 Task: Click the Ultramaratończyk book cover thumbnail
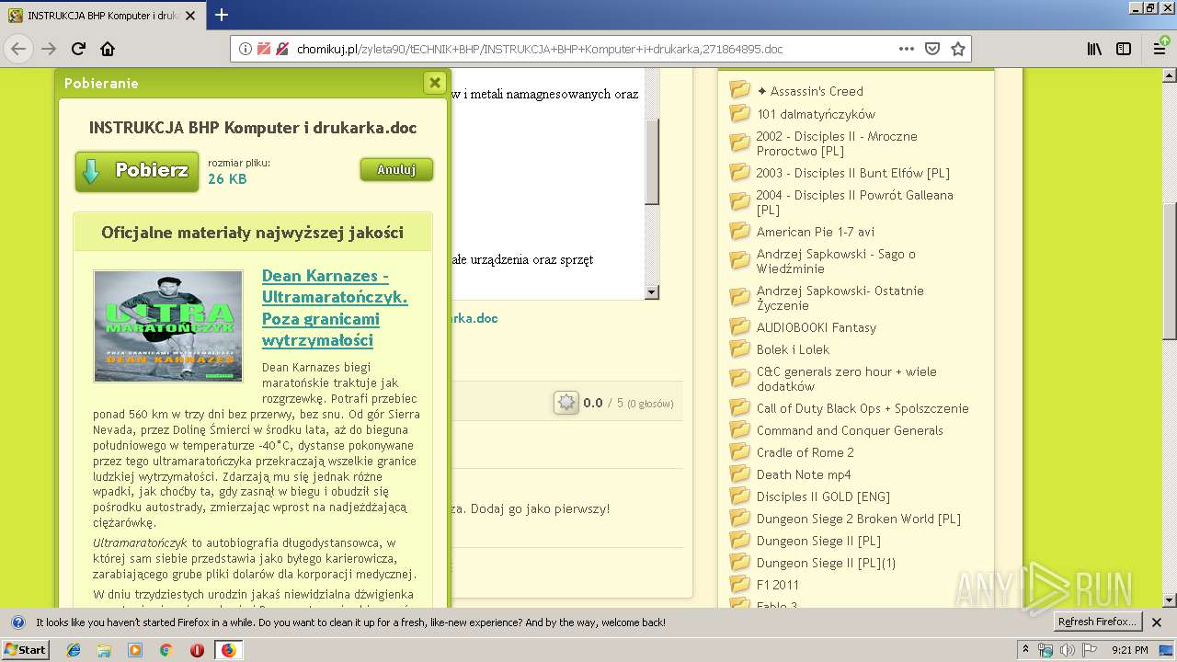168,325
